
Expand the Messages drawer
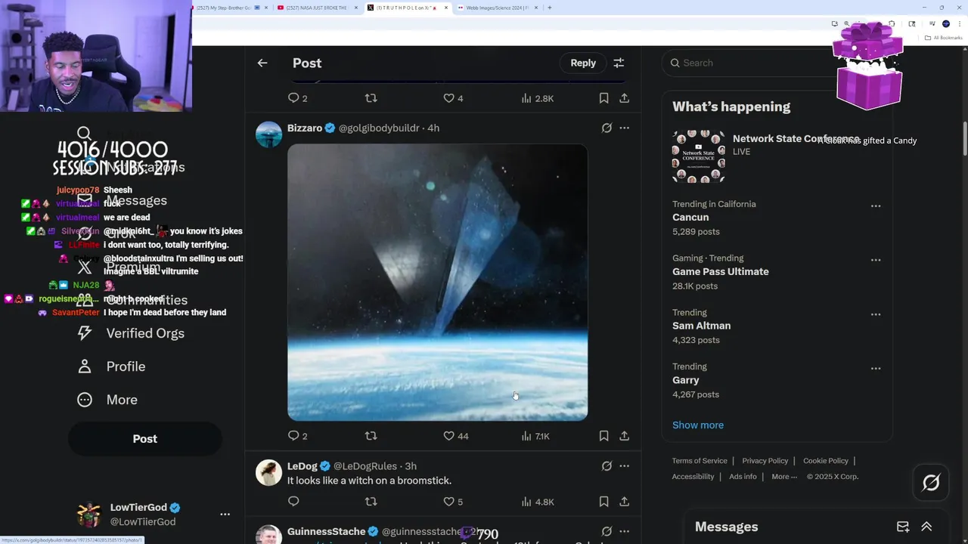(x=926, y=527)
